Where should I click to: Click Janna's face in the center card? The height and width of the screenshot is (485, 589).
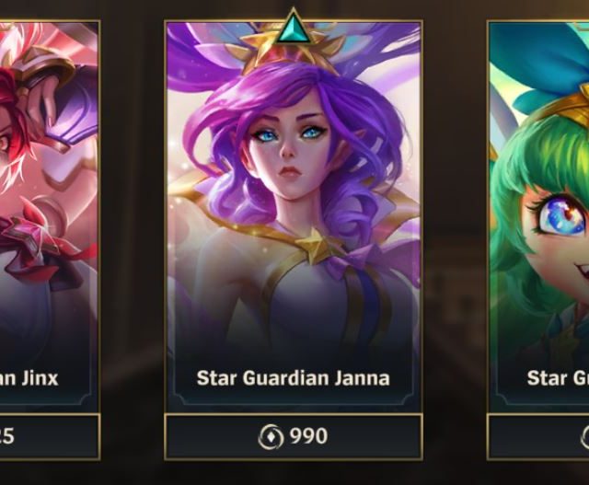(289, 150)
